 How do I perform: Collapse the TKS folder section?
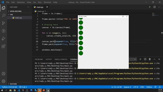click(x=20, y=15)
